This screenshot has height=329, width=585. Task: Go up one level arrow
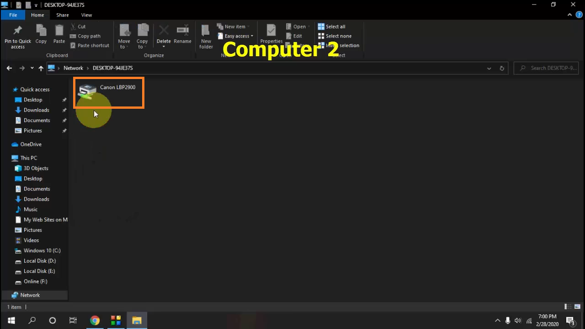tap(41, 68)
